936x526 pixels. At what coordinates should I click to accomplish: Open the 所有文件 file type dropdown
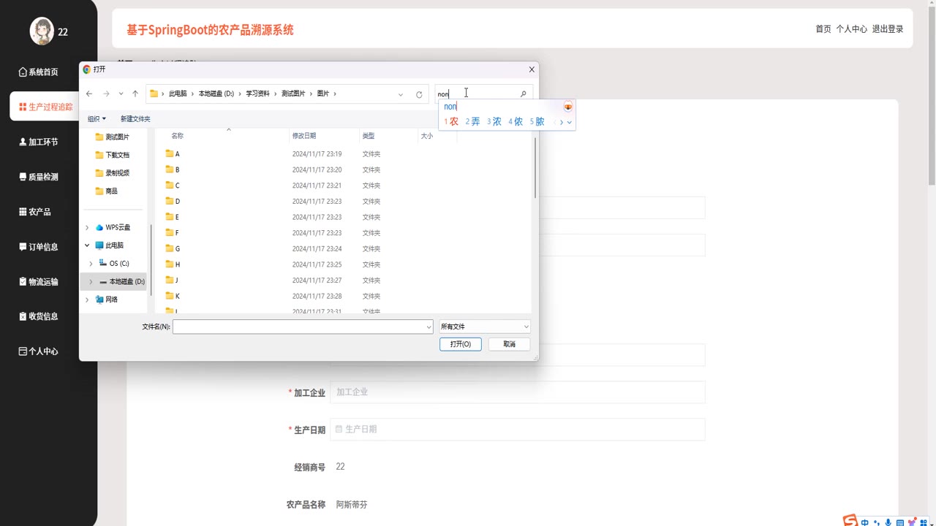484,327
